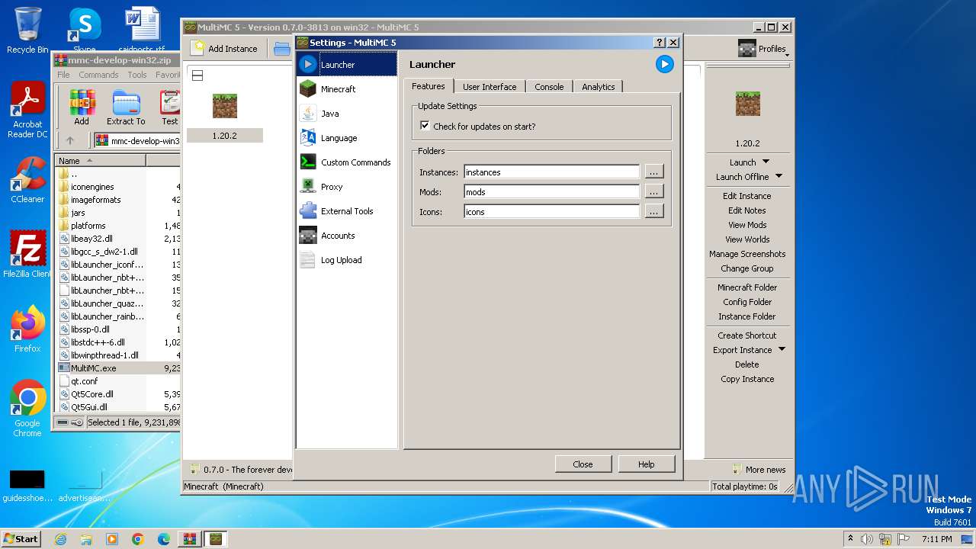Click Manage Screenshots in side panel
The width and height of the screenshot is (976, 549).
(x=747, y=254)
